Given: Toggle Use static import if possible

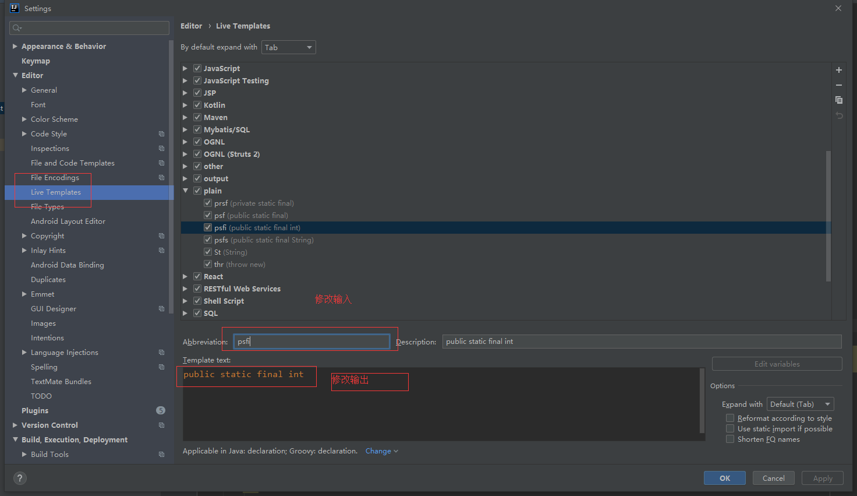Looking at the screenshot, I should [x=730, y=429].
